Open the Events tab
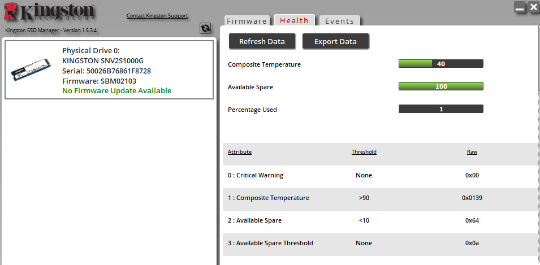The width and height of the screenshot is (540, 265). (x=340, y=21)
